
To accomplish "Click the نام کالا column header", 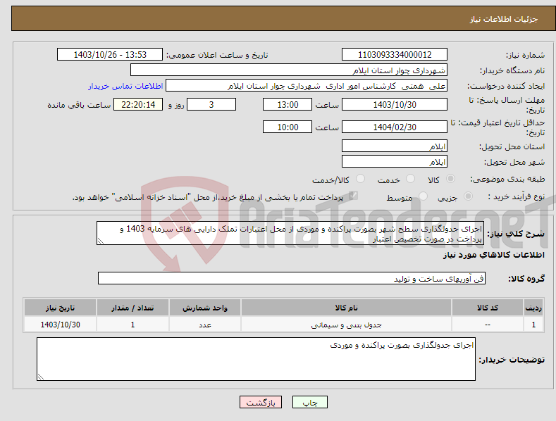I will coord(346,308).
